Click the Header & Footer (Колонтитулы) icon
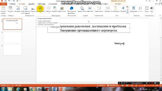 tap(115, 8)
